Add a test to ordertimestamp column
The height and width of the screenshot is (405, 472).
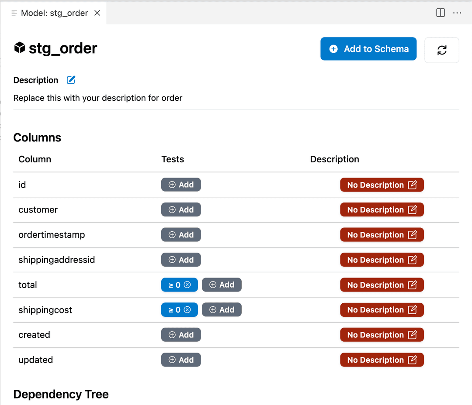point(181,235)
